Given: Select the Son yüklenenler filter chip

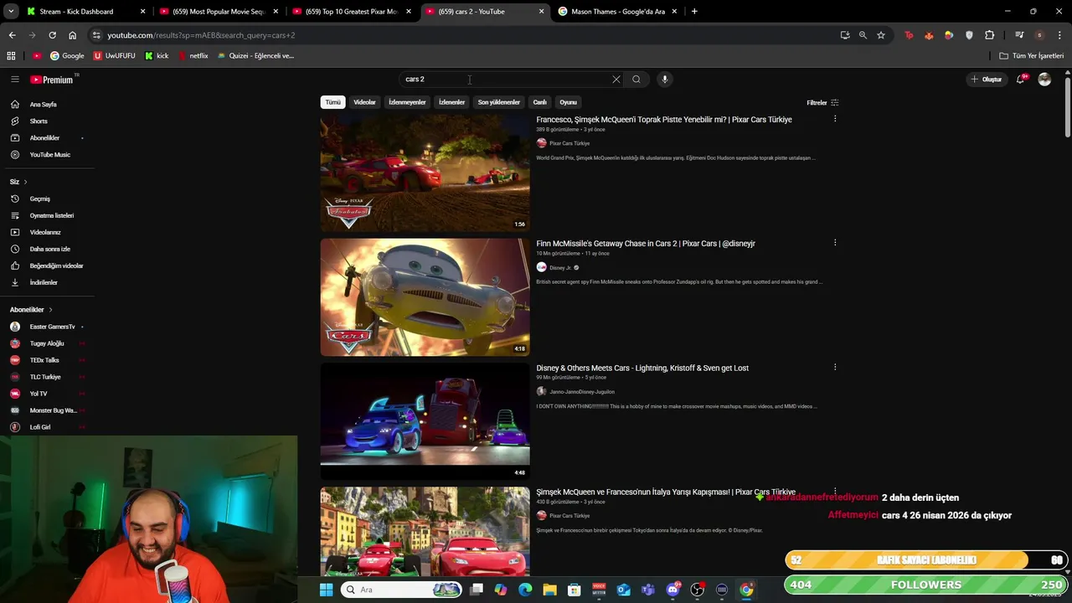Looking at the screenshot, I should pos(499,102).
